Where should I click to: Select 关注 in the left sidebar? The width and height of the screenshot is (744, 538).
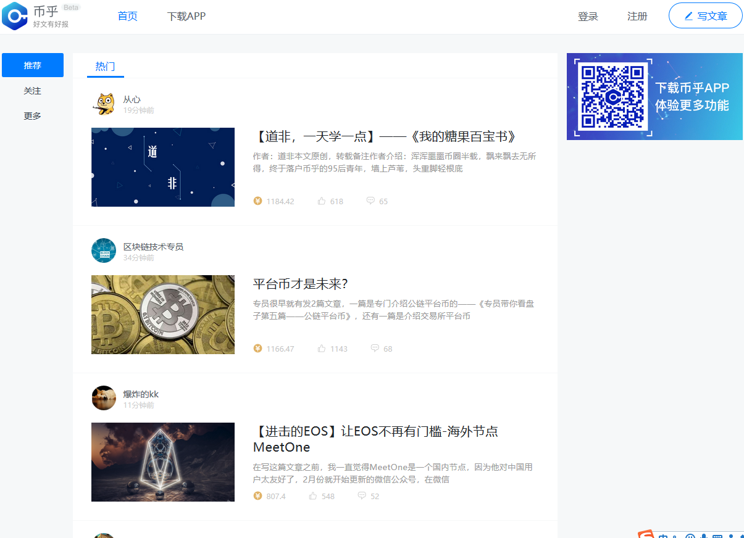32,90
